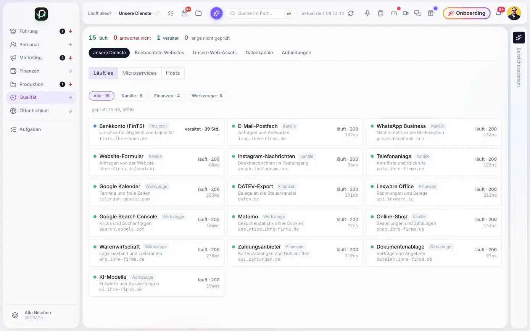The image size is (530, 331).
Task: Go to Aufgaben in the sidebar
Action: [41, 129]
